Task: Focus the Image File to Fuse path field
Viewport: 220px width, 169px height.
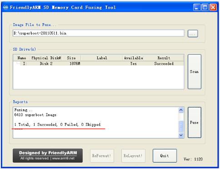Action: point(99,33)
